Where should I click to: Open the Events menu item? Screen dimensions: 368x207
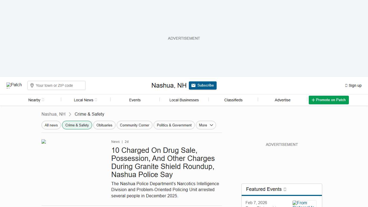[x=135, y=100]
